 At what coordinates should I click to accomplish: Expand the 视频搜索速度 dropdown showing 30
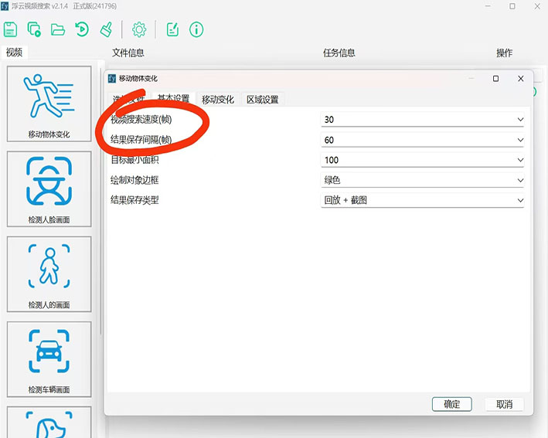point(423,120)
